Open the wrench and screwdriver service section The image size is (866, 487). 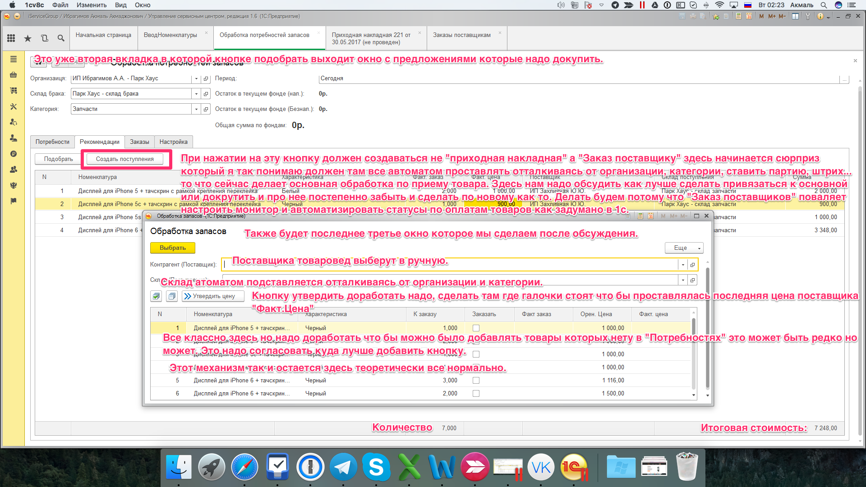(x=14, y=106)
